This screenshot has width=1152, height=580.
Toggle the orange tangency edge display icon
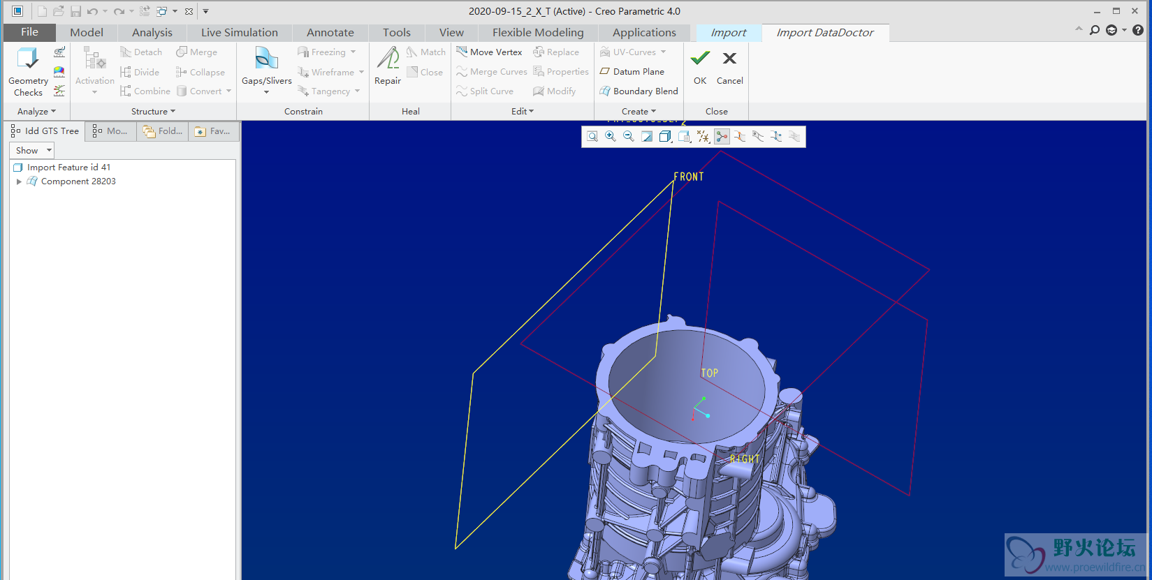tap(740, 137)
